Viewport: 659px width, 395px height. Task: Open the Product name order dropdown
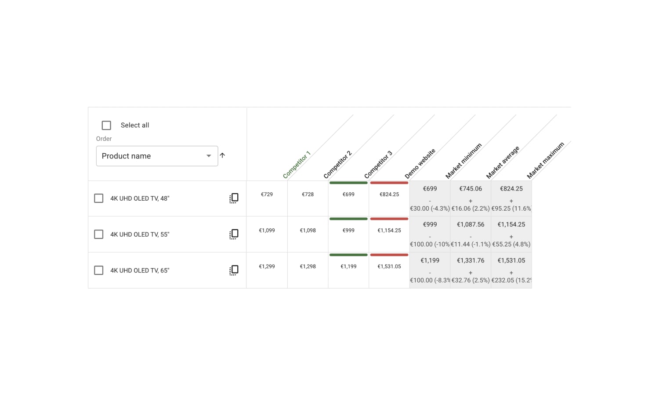click(x=157, y=156)
